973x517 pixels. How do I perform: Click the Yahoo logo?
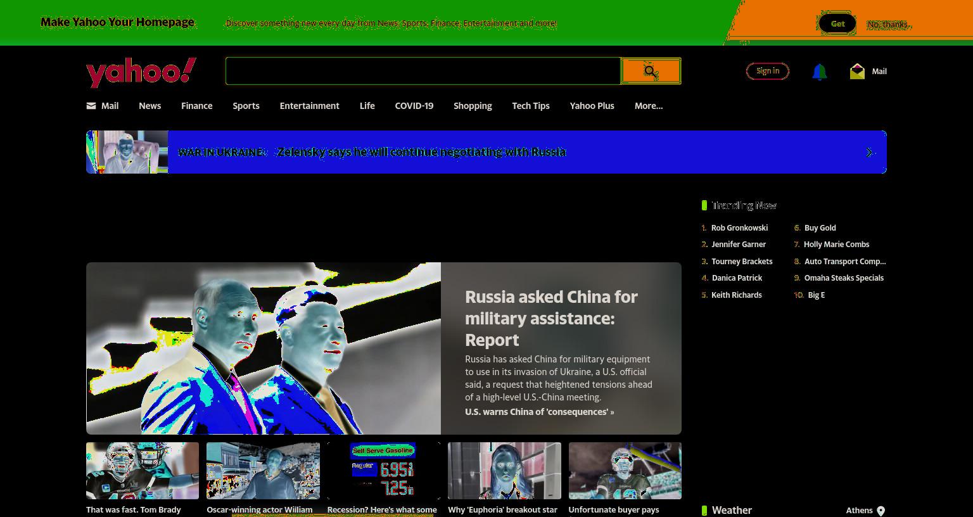coord(141,72)
